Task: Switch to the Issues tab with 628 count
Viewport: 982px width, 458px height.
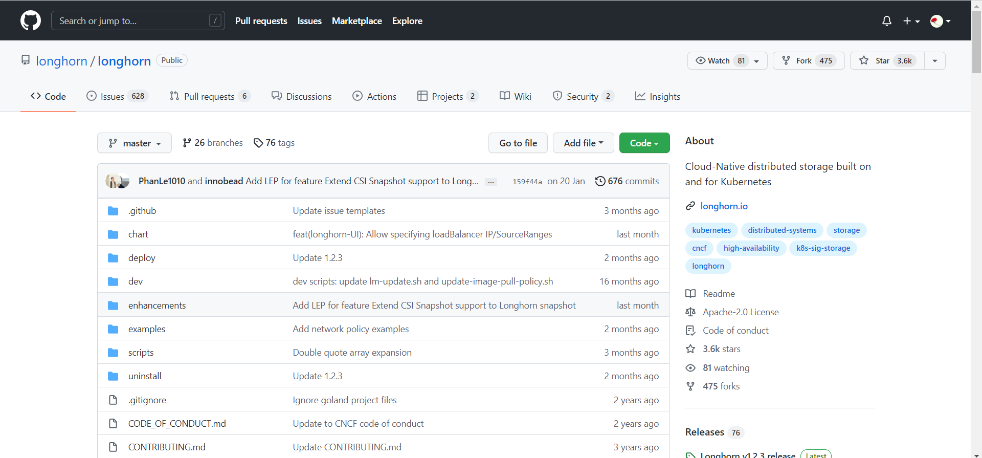Action: pyautogui.click(x=117, y=96)
